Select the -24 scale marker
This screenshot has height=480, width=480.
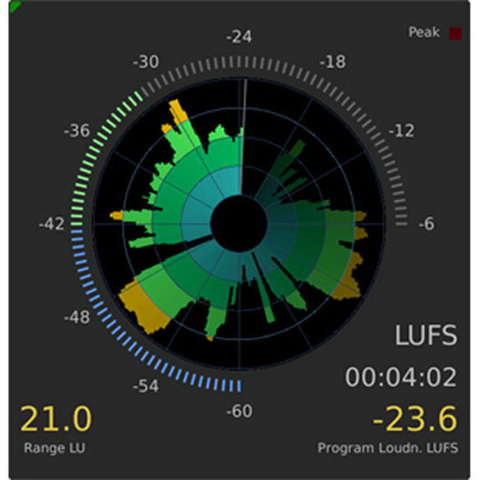click(x=239, y=37)
